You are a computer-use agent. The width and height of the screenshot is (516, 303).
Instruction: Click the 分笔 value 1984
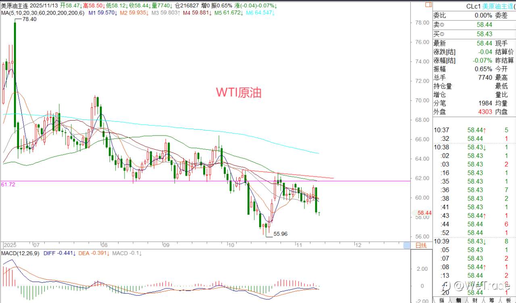pyautogui.click(x=485, y=103)
